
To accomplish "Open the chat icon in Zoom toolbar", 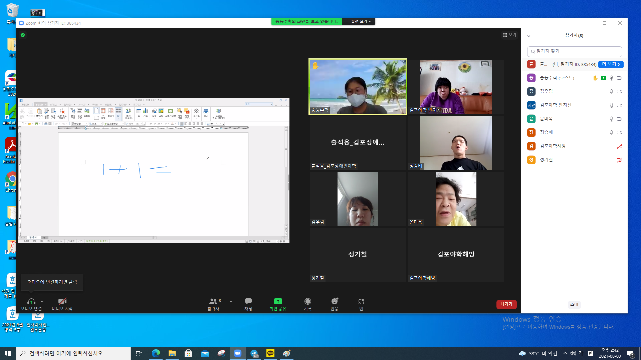I will point(248,301).
